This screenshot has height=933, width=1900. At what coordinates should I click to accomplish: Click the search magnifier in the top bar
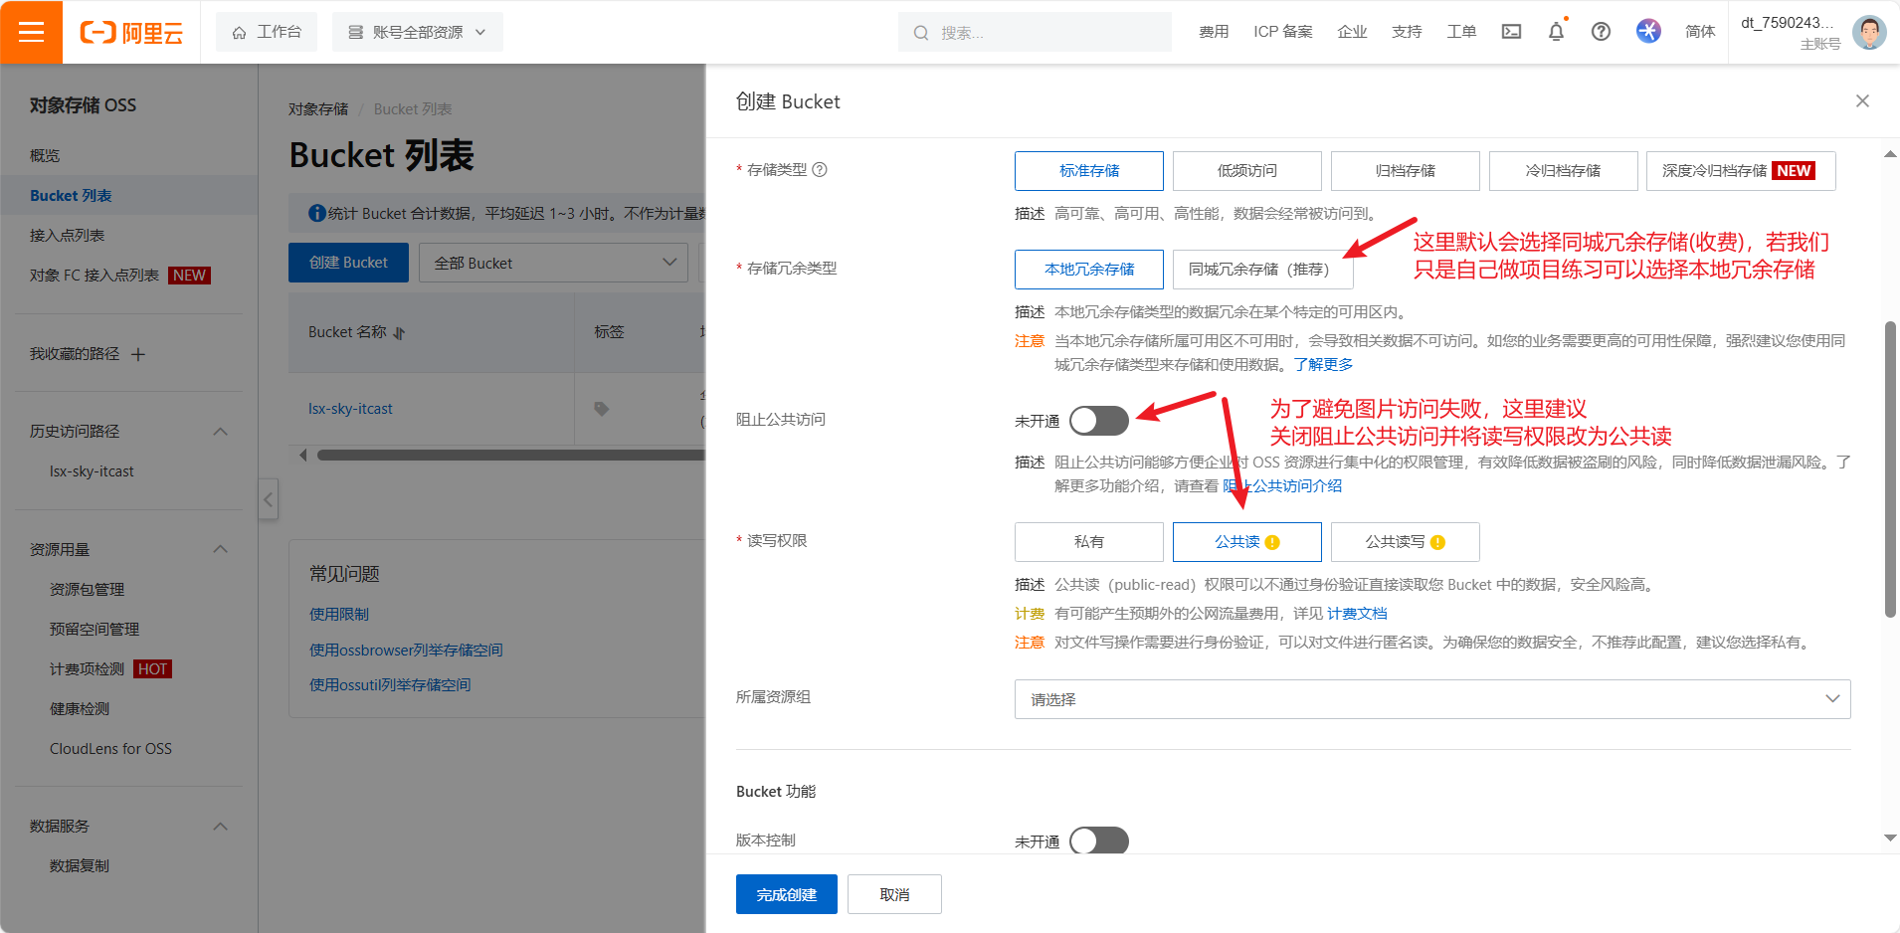pyautogui.click(x=920, y=31)
